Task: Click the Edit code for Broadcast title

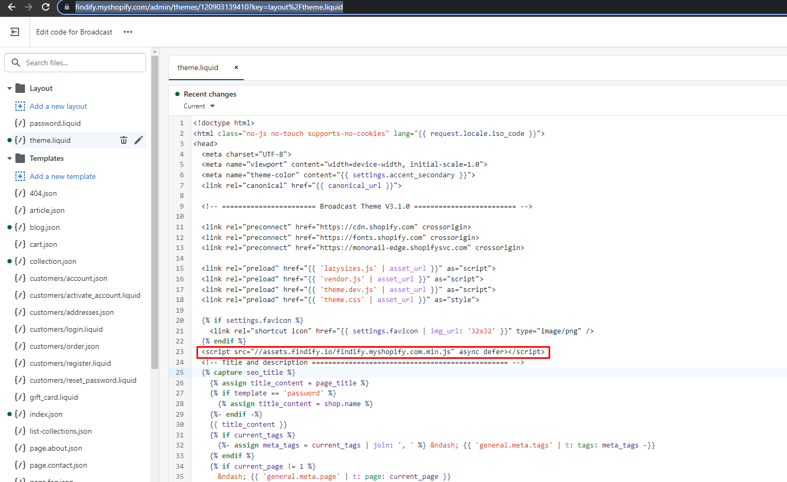Action: point(74,32)
